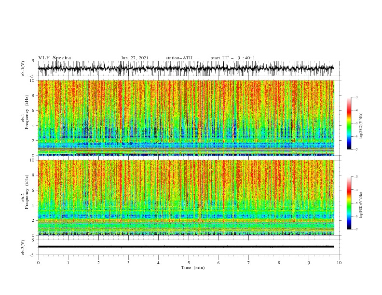The image size is (382, 295).
Task: Click the "Time (min)" axis label
Action: click(x=193, y=268)
